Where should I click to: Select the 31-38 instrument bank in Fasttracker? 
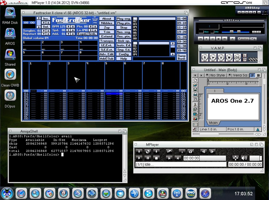pos(181,46)
